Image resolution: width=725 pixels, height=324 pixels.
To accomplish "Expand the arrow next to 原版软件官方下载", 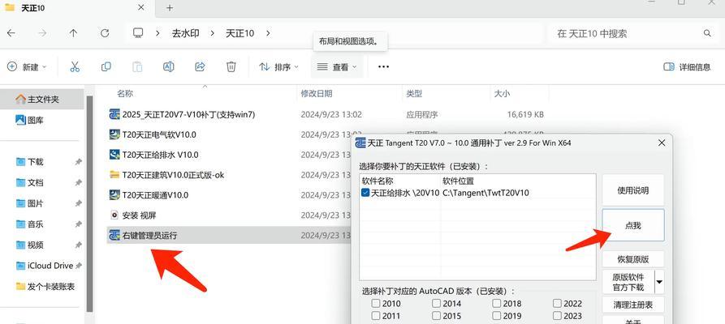I will click(659, 282).
